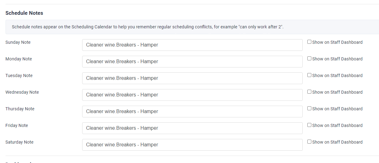
Task: Click the Wednesday Note label
Action: pyautogui.click(x=22, y=92)
